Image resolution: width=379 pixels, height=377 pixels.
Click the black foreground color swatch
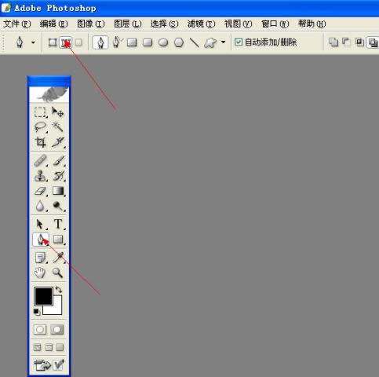(43, 296)
